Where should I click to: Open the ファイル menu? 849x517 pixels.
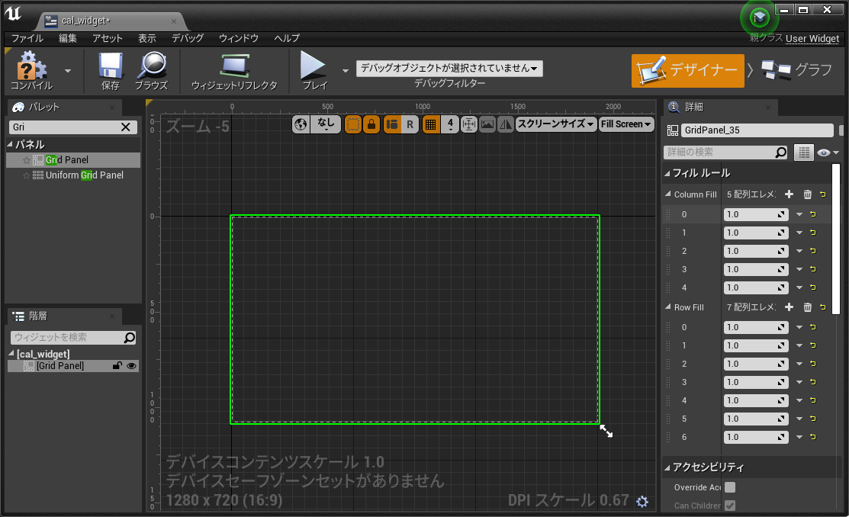(x=27, y=38)
